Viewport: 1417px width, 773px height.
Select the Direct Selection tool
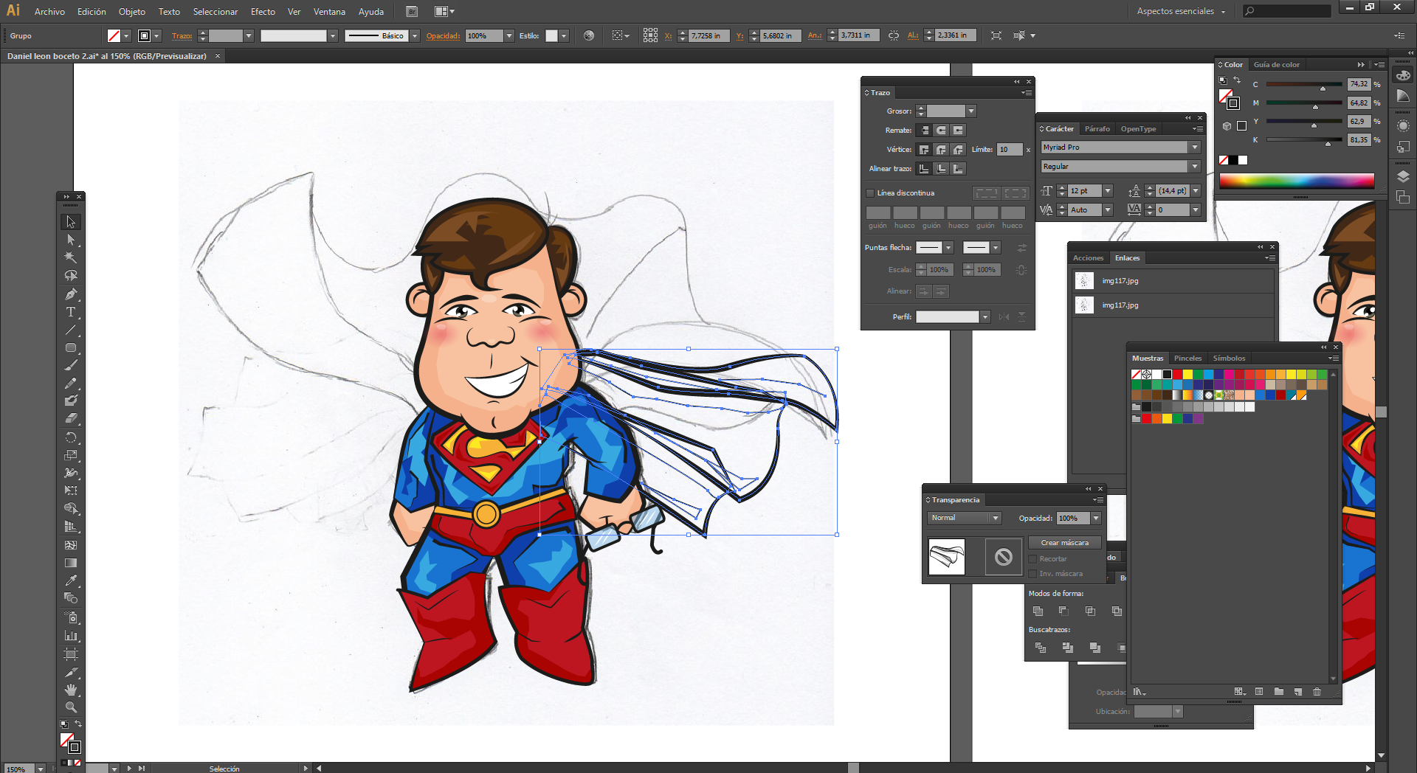(x=71, y=240)
